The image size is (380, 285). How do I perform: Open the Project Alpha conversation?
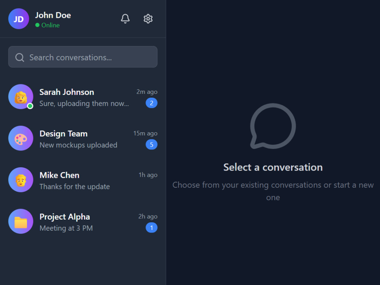pos(83,221)
